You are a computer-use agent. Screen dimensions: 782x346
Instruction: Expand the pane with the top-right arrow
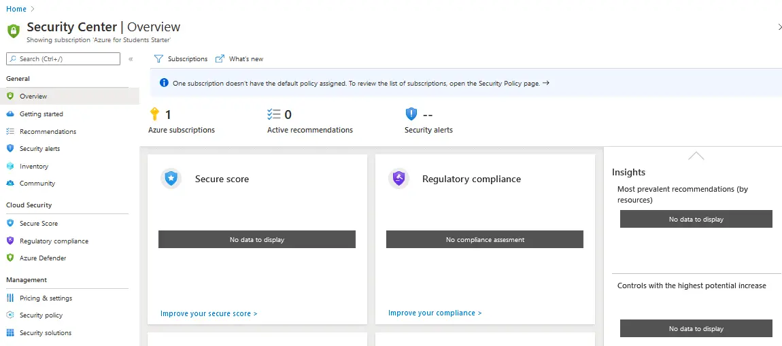779,27
